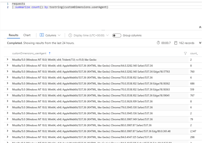Expand the Chrome/64.0.3282.140 Safari row with count 8

coord(8,65)
